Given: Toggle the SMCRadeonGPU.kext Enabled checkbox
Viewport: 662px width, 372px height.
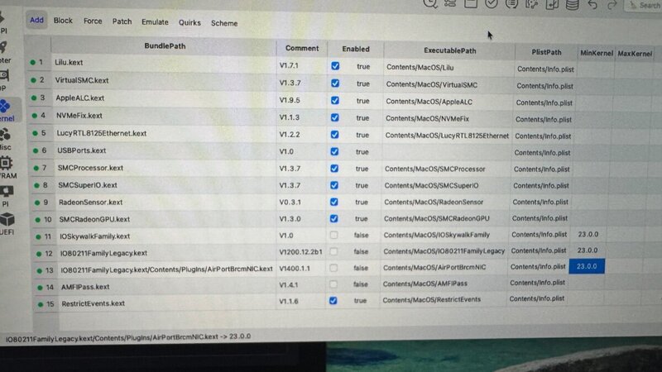Looking at the screenshot, I should [334, 218].
